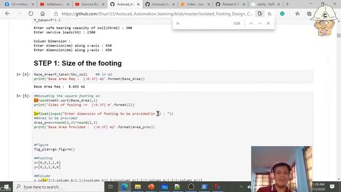Jump to next find result
The width and height of the screenshot is (341, 192).
click(259, 23)
